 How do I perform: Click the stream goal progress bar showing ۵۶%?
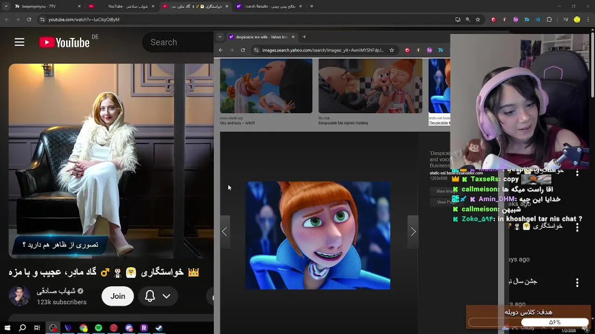(x=529, y=322)
